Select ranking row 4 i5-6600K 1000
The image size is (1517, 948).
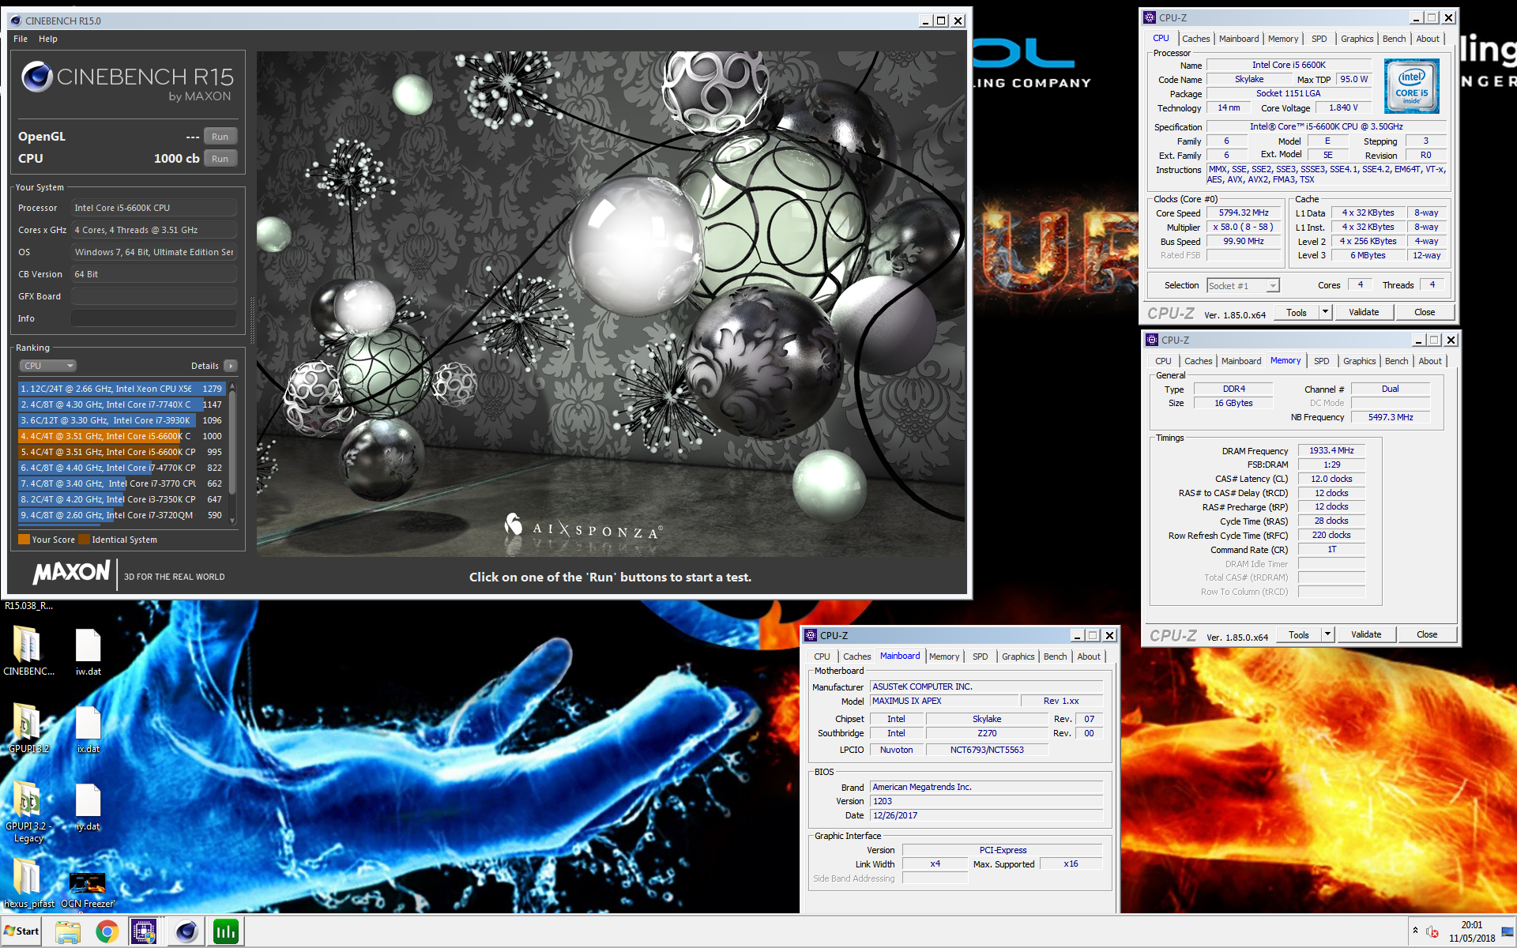[x=122, y=436]
